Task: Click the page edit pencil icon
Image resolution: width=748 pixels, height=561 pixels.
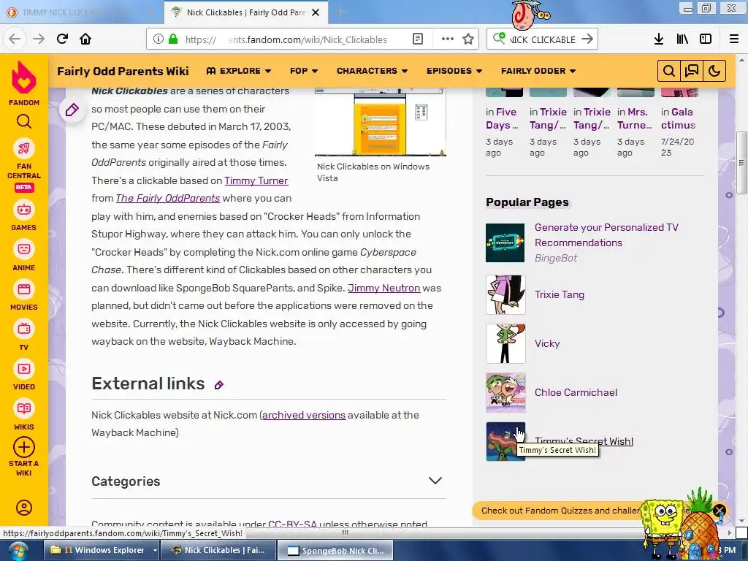Action: coord(72,110)
